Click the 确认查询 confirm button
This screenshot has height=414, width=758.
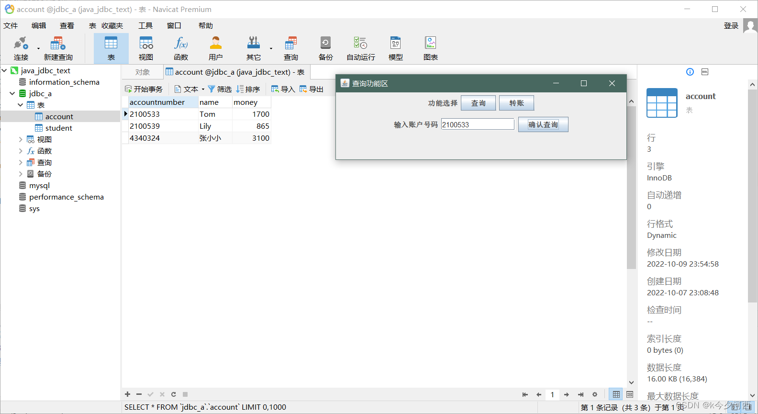click(543, 124)
